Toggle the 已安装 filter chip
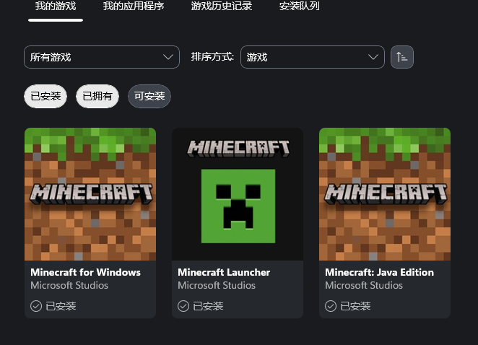The width and height of the screenshot is (478, 345). [x=45, y=96]
